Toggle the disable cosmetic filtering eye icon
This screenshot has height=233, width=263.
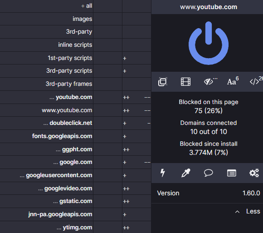[x=209, y=82]
